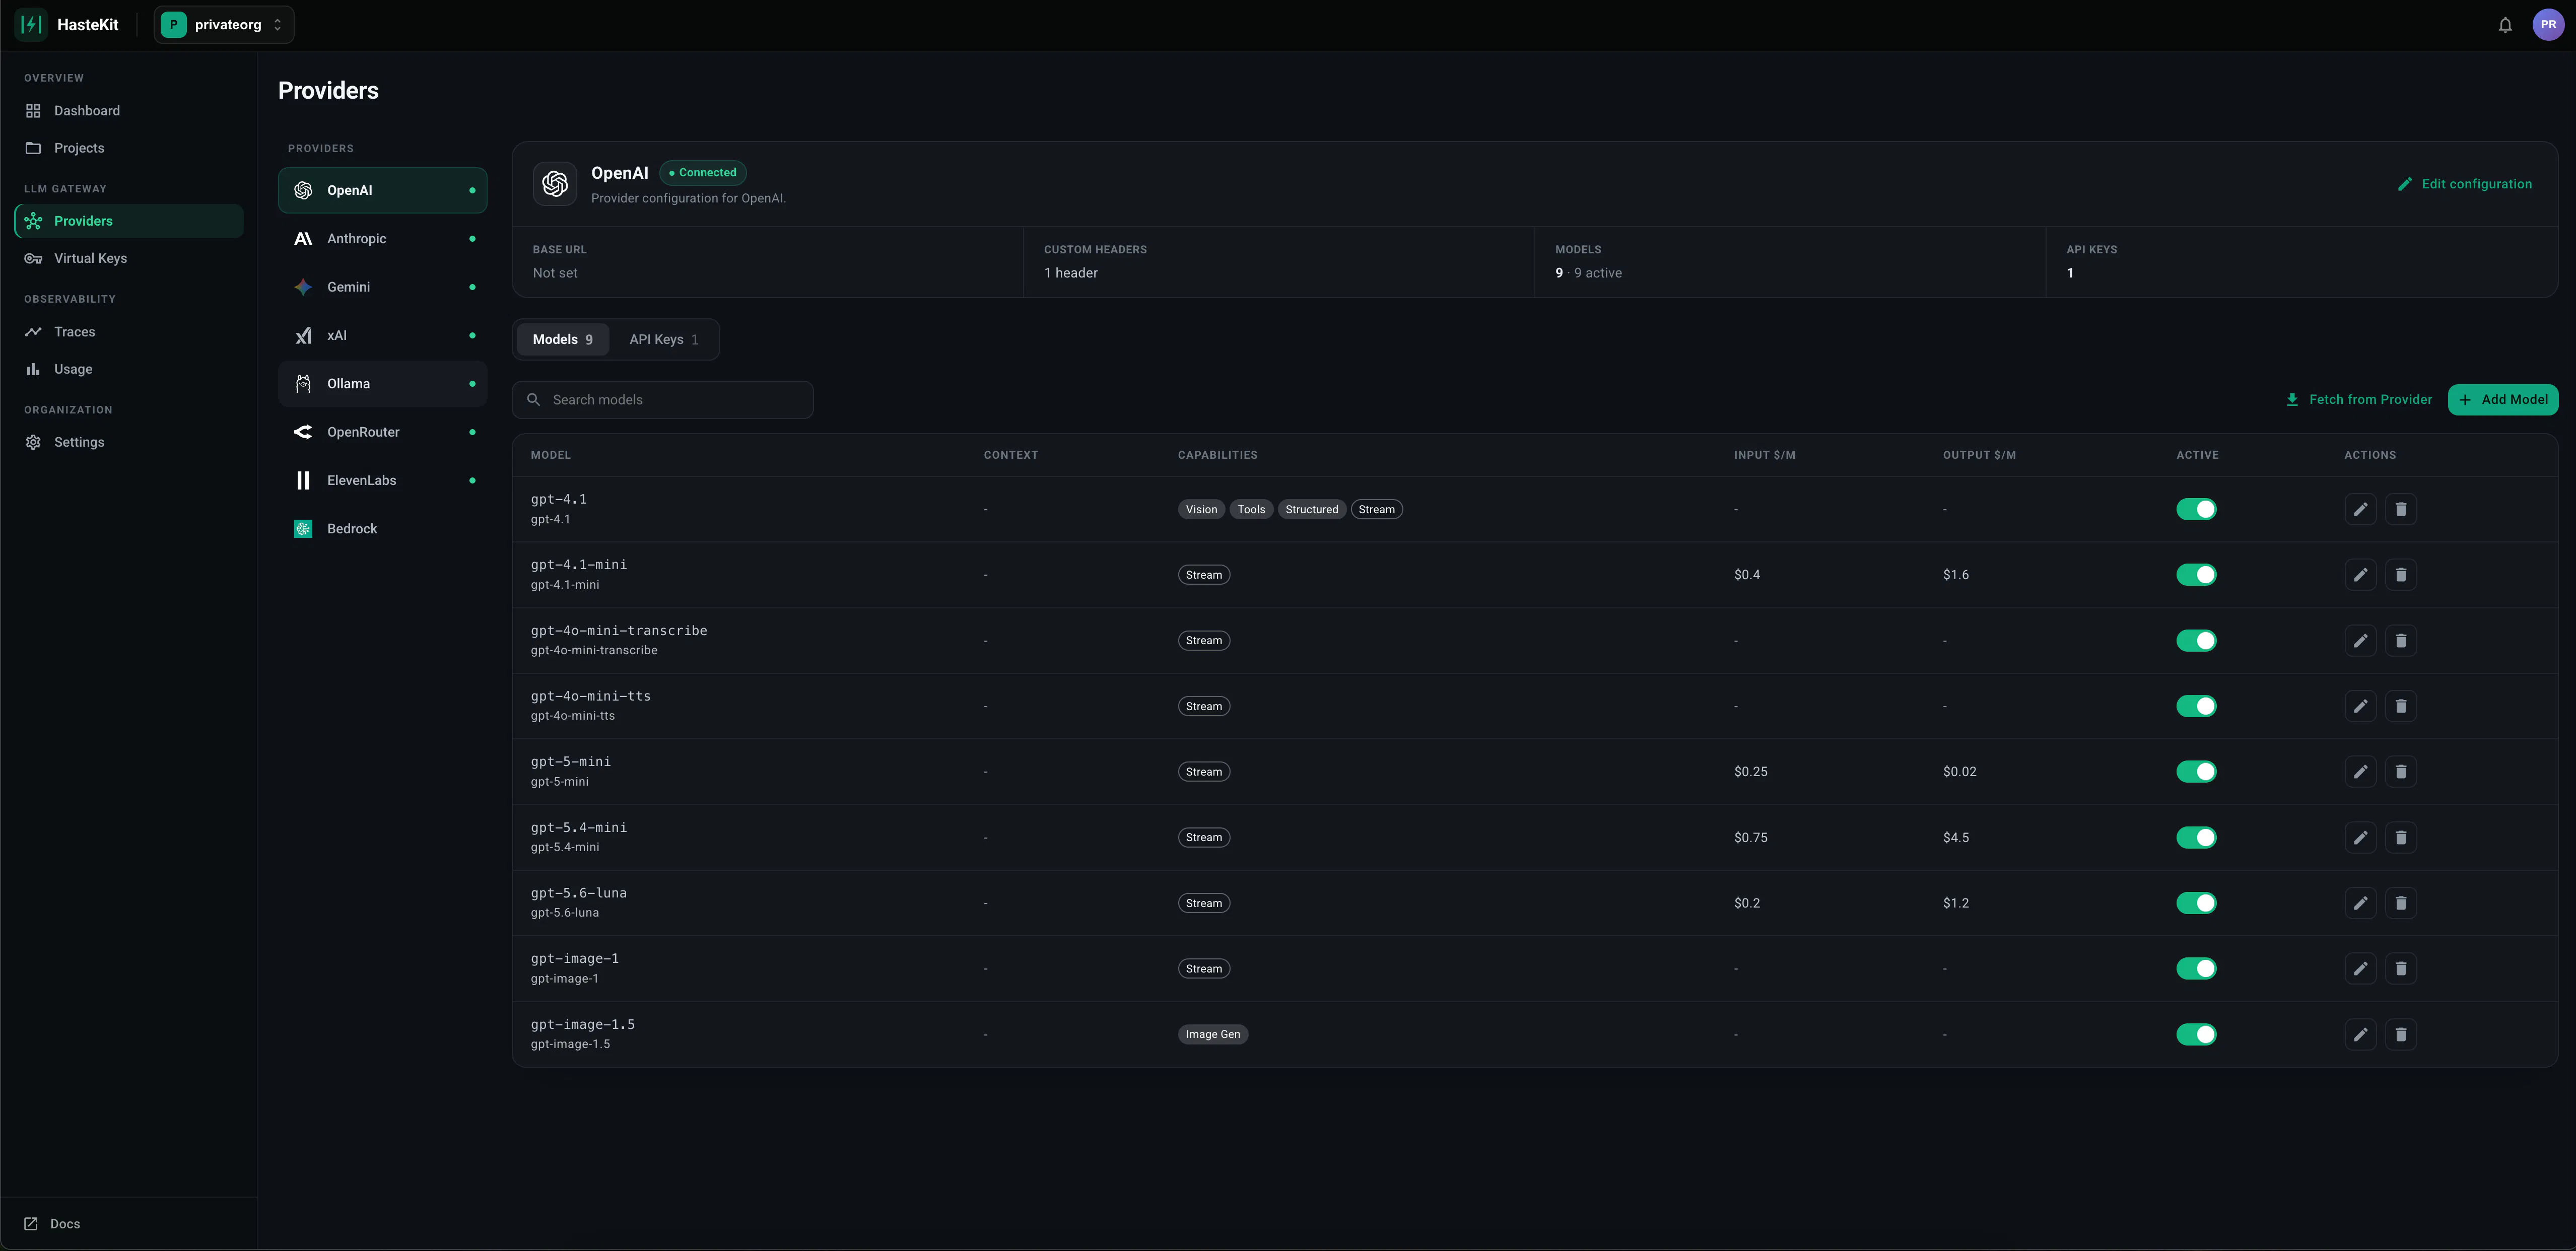Click Fetch from Provider

coord(2359,400)
